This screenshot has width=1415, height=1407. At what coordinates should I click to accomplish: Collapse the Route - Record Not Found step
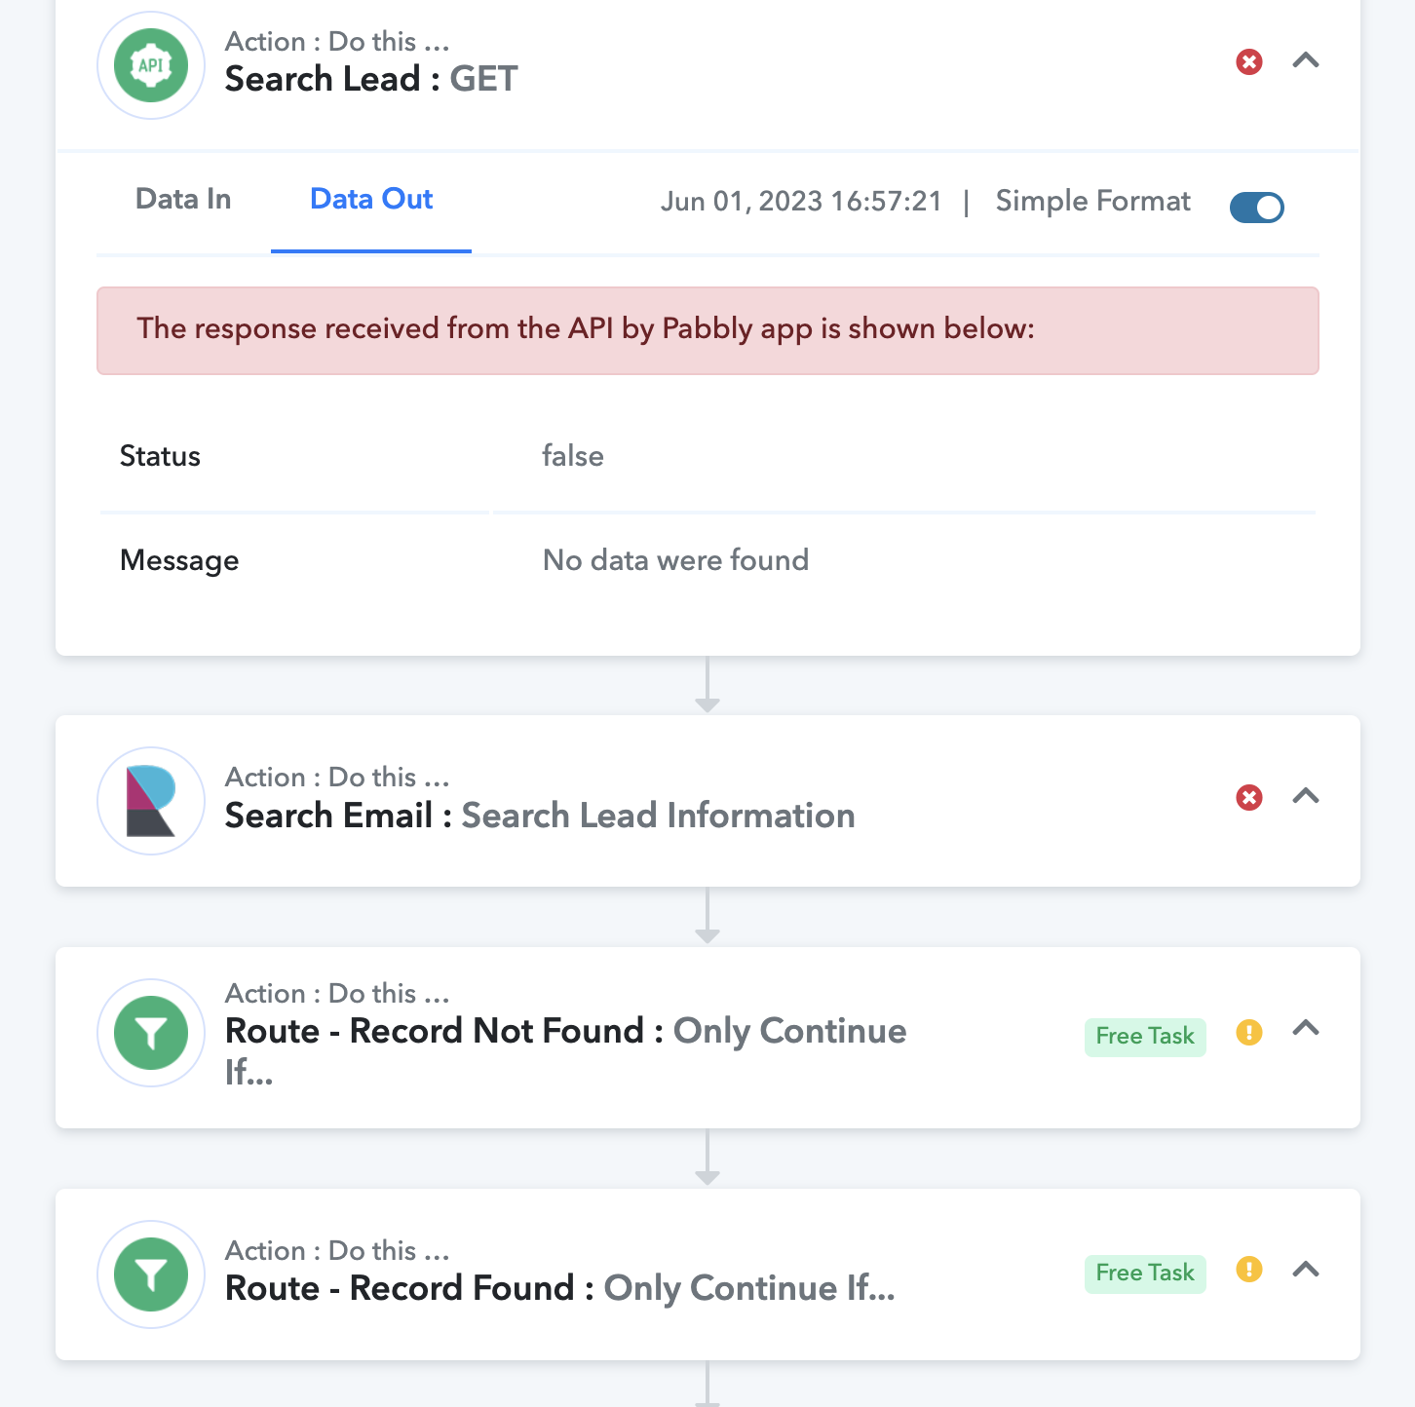1306,1028
